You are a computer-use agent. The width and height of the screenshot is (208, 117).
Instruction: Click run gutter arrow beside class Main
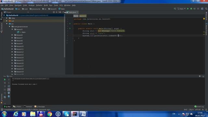coord(70,24)
